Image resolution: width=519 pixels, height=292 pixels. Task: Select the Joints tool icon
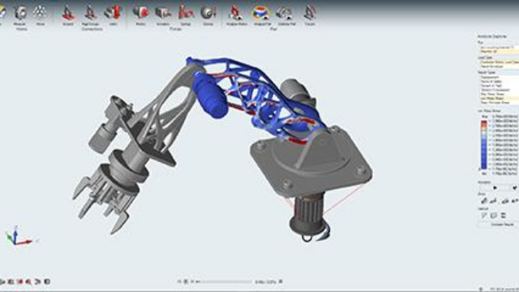[113, 13]
